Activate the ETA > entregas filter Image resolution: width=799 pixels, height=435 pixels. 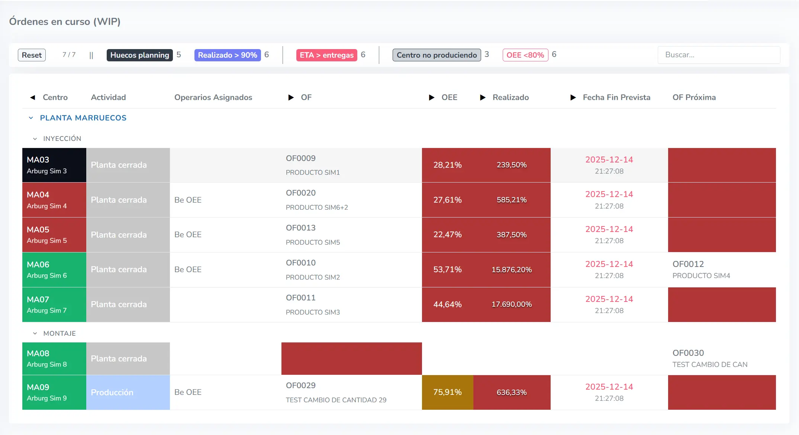point(326,55)
